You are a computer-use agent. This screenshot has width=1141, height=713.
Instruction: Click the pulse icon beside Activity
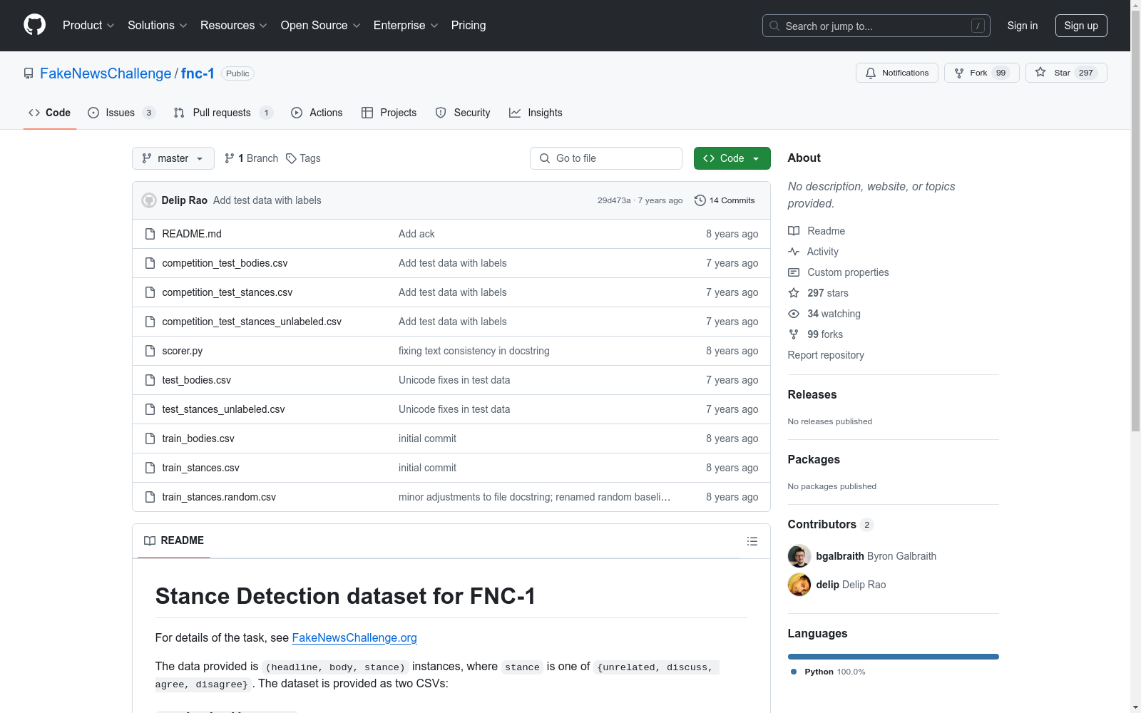click(x=794, y=252)
